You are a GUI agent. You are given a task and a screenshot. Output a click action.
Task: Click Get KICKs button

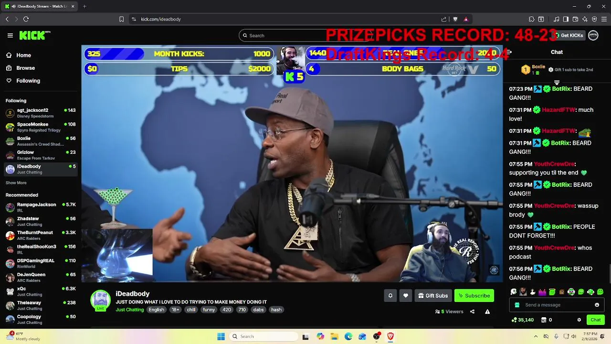568,35
